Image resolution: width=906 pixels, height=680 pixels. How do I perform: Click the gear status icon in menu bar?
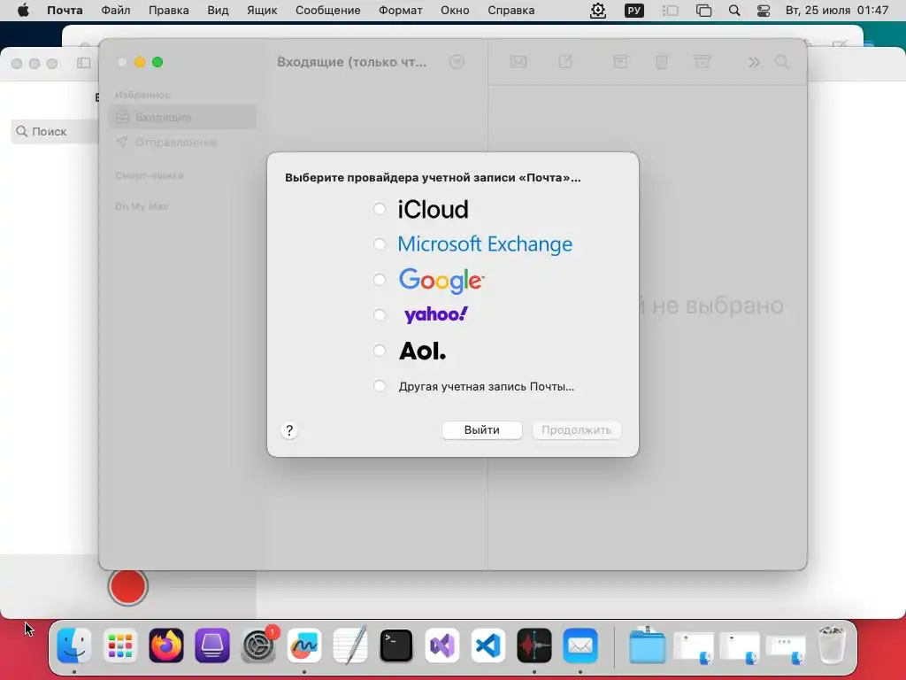click(x=598, y=11)
